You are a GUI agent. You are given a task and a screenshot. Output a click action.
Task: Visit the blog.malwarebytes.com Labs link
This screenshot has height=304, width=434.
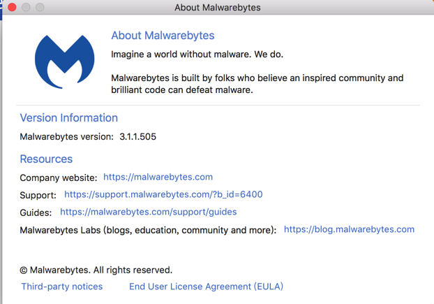349,229
